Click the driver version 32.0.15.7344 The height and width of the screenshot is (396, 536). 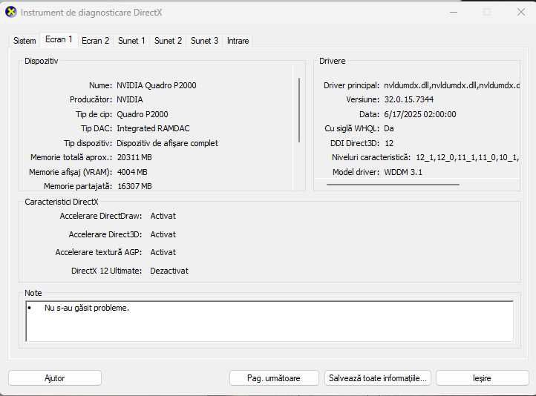coord(409,99)
